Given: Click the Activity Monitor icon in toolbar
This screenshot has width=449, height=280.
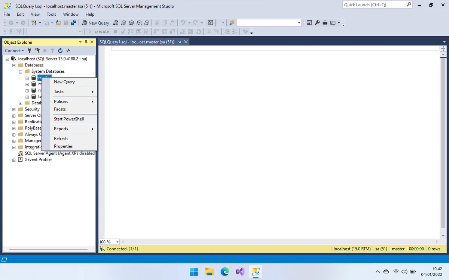Looking at the screenshot, I should (211, 23).
